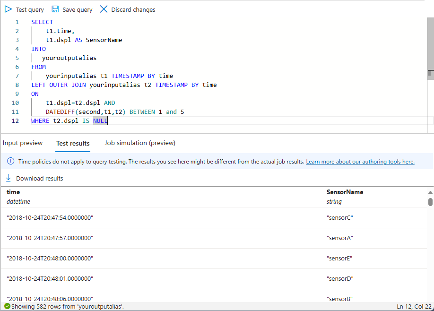Select cell "2018-10-24T20:48:01.0000000"
The width and height of the screenshot is (434, 311).
coord(50,279)
